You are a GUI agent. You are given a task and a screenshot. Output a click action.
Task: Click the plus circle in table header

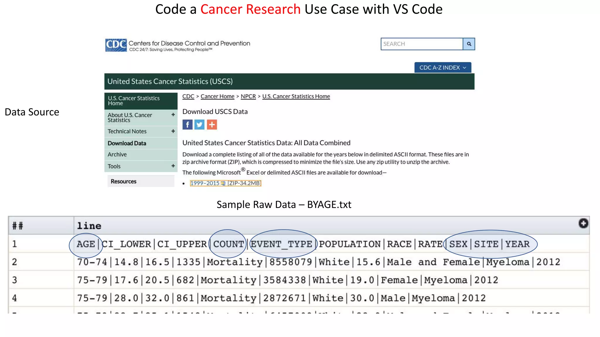(x=583, y=223)
